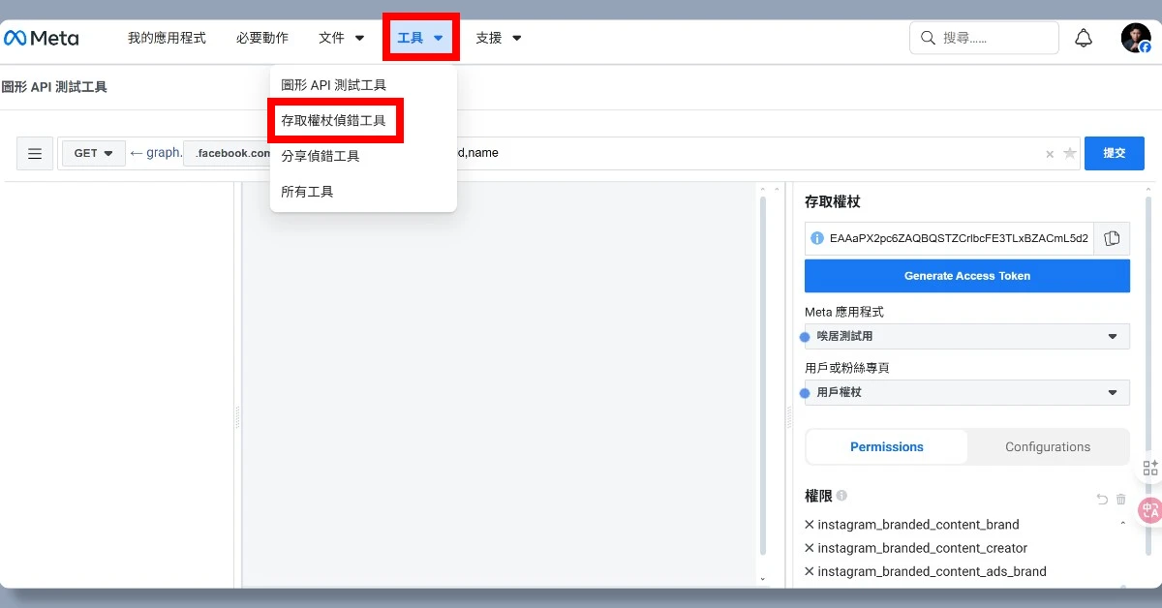Open the floating grid-plus widget
The width and height of the screenshot is (1162, 608).
[x=1149, y=468]
